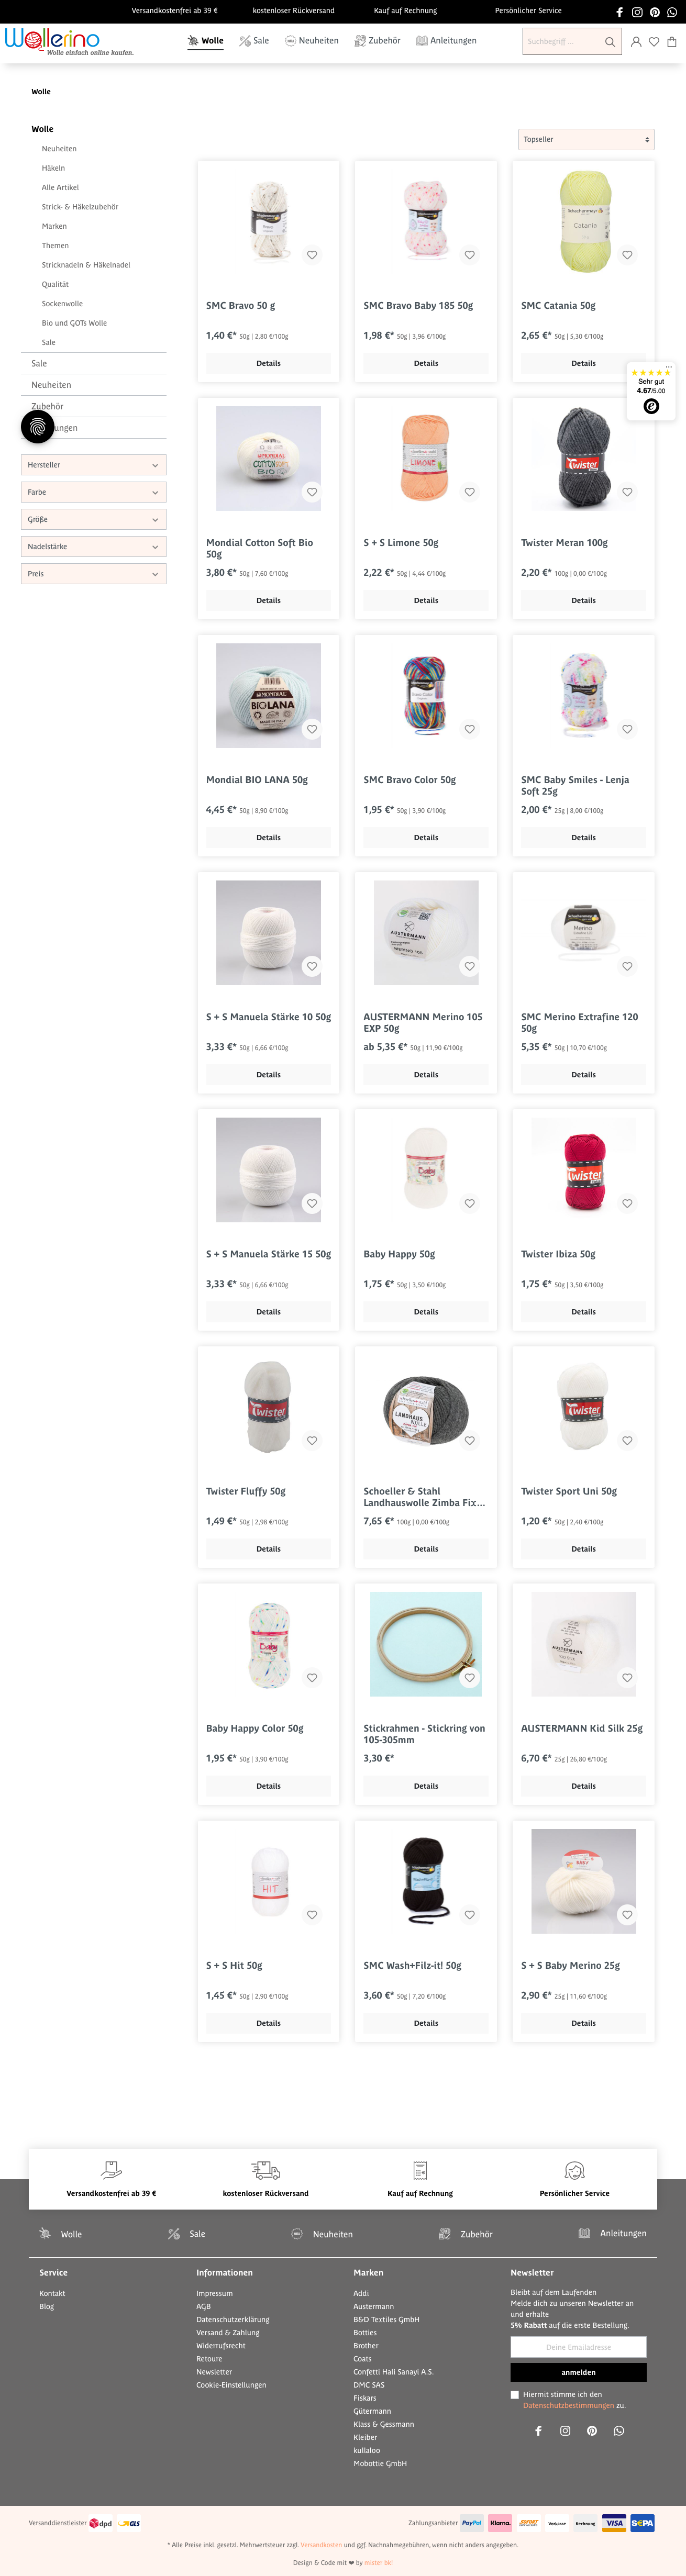Open the Instagram icon in top bar
The width and height of the screenshot is (686, 2576).
(x=637, y=12)
